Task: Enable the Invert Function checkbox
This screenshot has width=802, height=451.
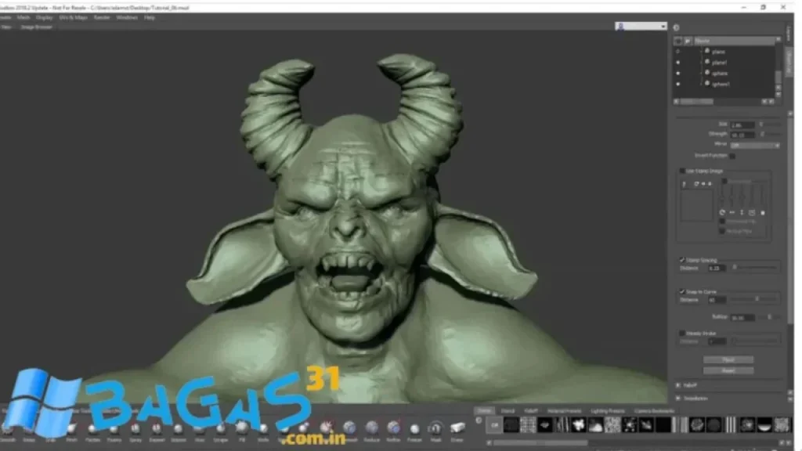Action: pyautogui.click(x=732, y=156)
